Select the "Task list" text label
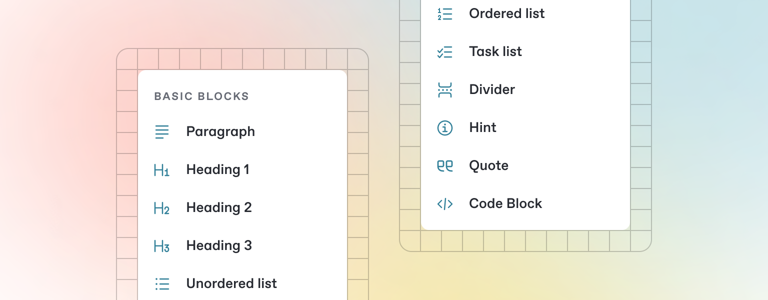This screenshot has height=300, width=768. 495,52
